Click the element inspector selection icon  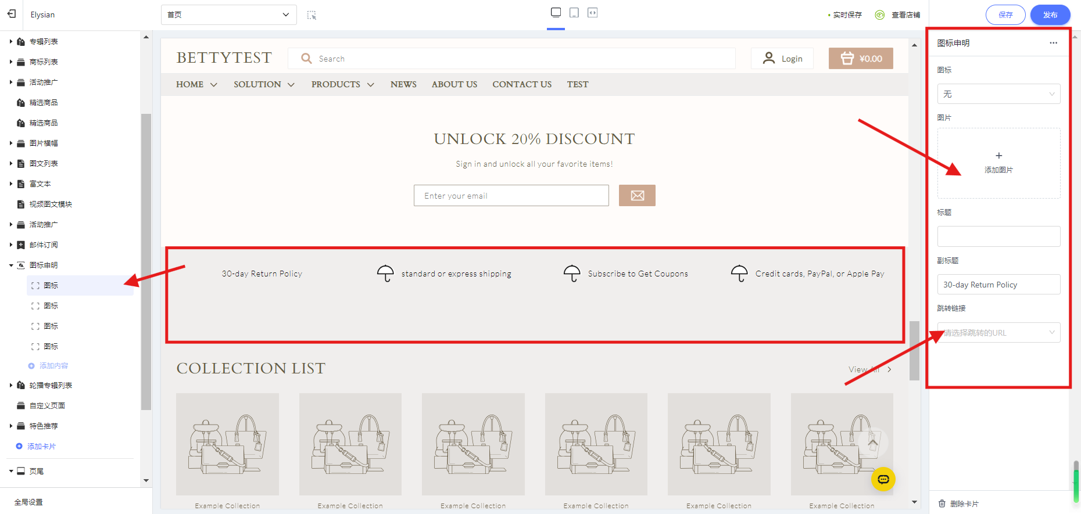point(312,15)
